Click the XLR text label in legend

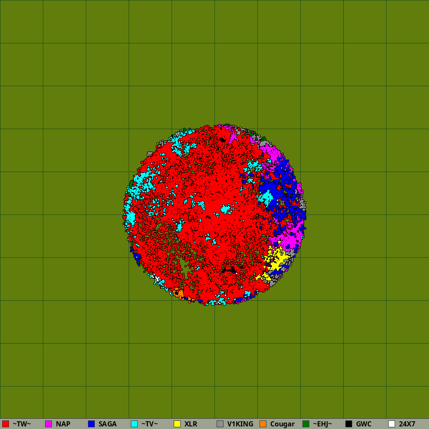[190, 424]
